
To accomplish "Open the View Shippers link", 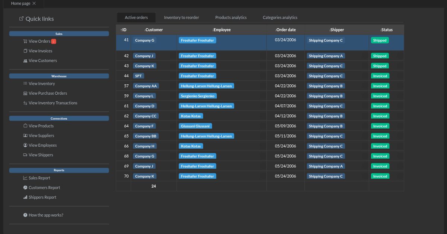I will click(x=41, y=155).
